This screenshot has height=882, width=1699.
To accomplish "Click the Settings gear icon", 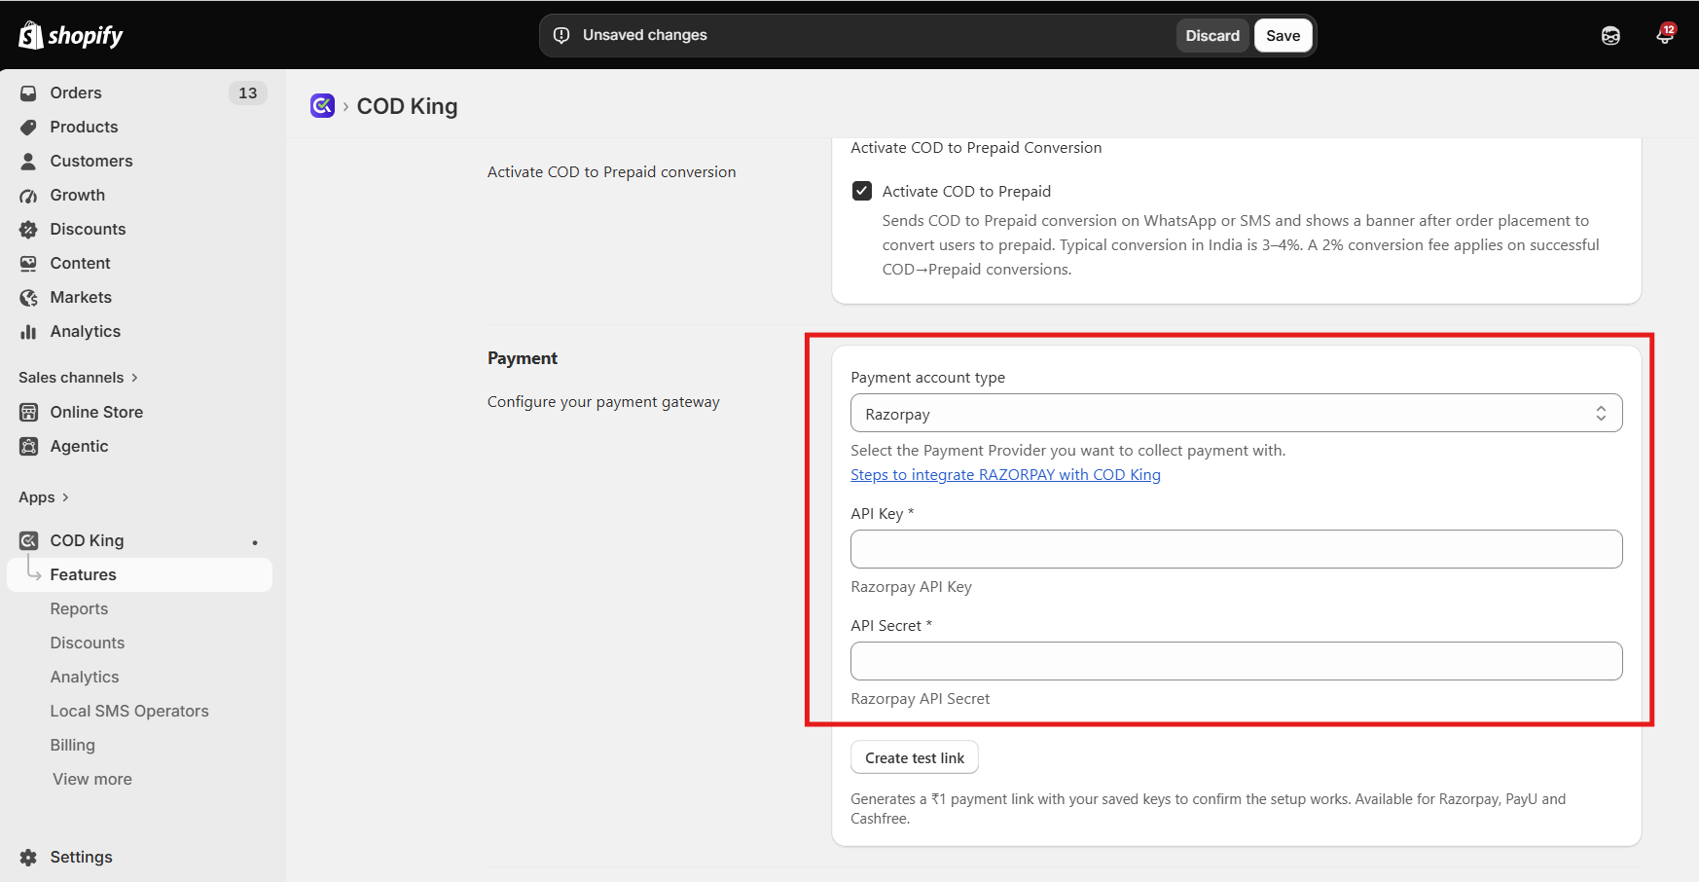I will tap(28, 857).
